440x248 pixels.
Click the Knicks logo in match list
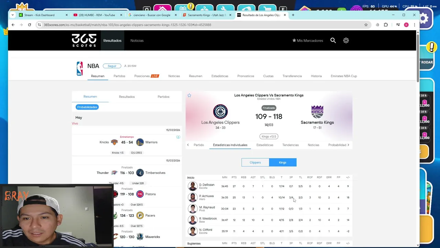coord(114,142)
